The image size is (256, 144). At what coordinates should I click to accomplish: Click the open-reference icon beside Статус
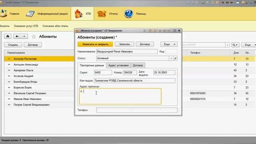pyautogui.click(x=175, y=58)
